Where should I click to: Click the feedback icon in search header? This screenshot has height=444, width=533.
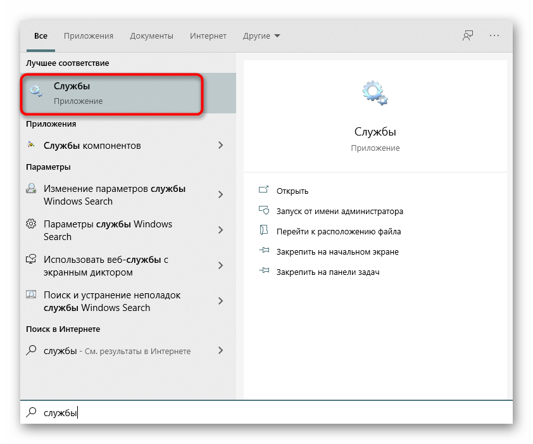tap(468, 35)
